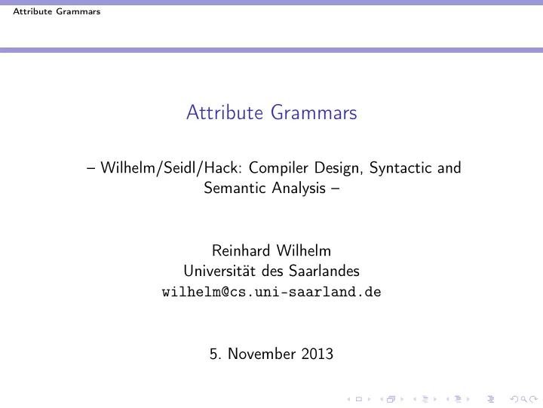Jump to next section arrow
The image size is (543, 408).
point(468,400)
